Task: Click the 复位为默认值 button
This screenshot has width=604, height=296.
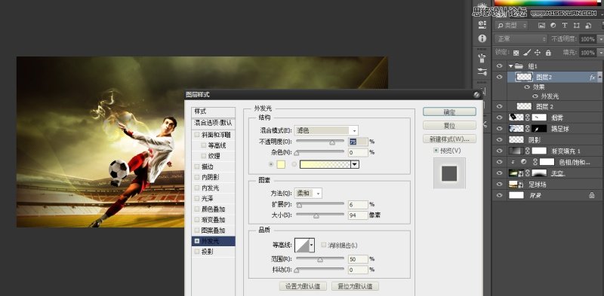Action: point(355,286)
